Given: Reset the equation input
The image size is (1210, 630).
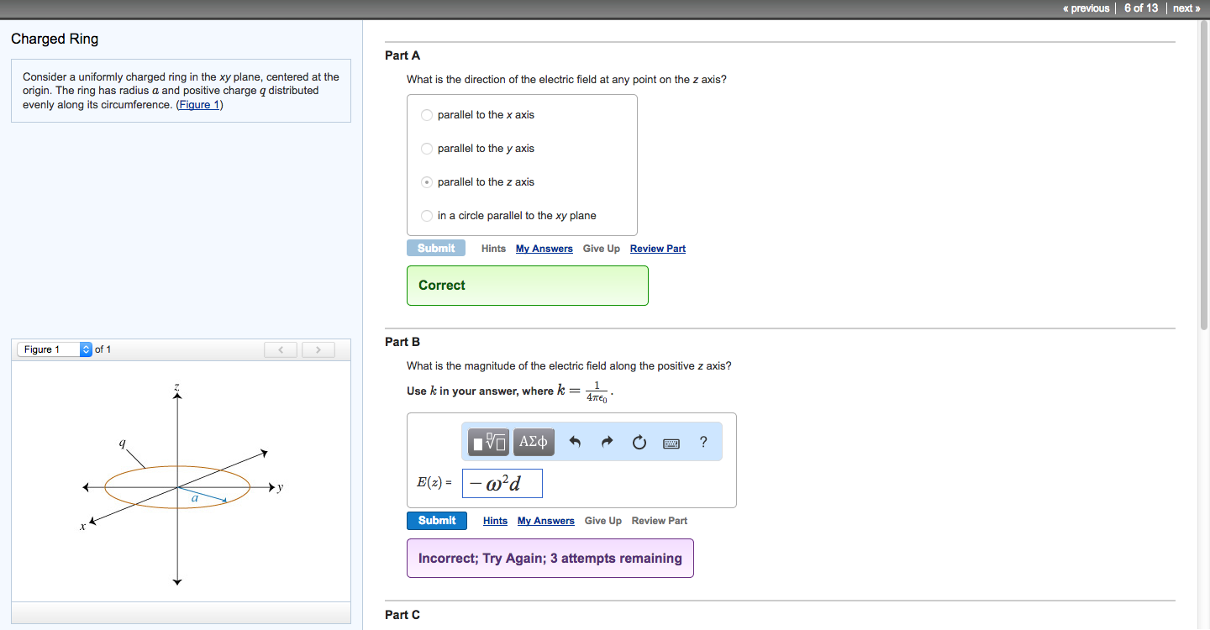Looking at the screenshot, I should point(639,441).
